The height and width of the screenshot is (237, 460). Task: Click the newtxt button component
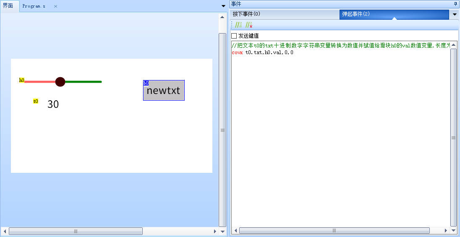164,91
